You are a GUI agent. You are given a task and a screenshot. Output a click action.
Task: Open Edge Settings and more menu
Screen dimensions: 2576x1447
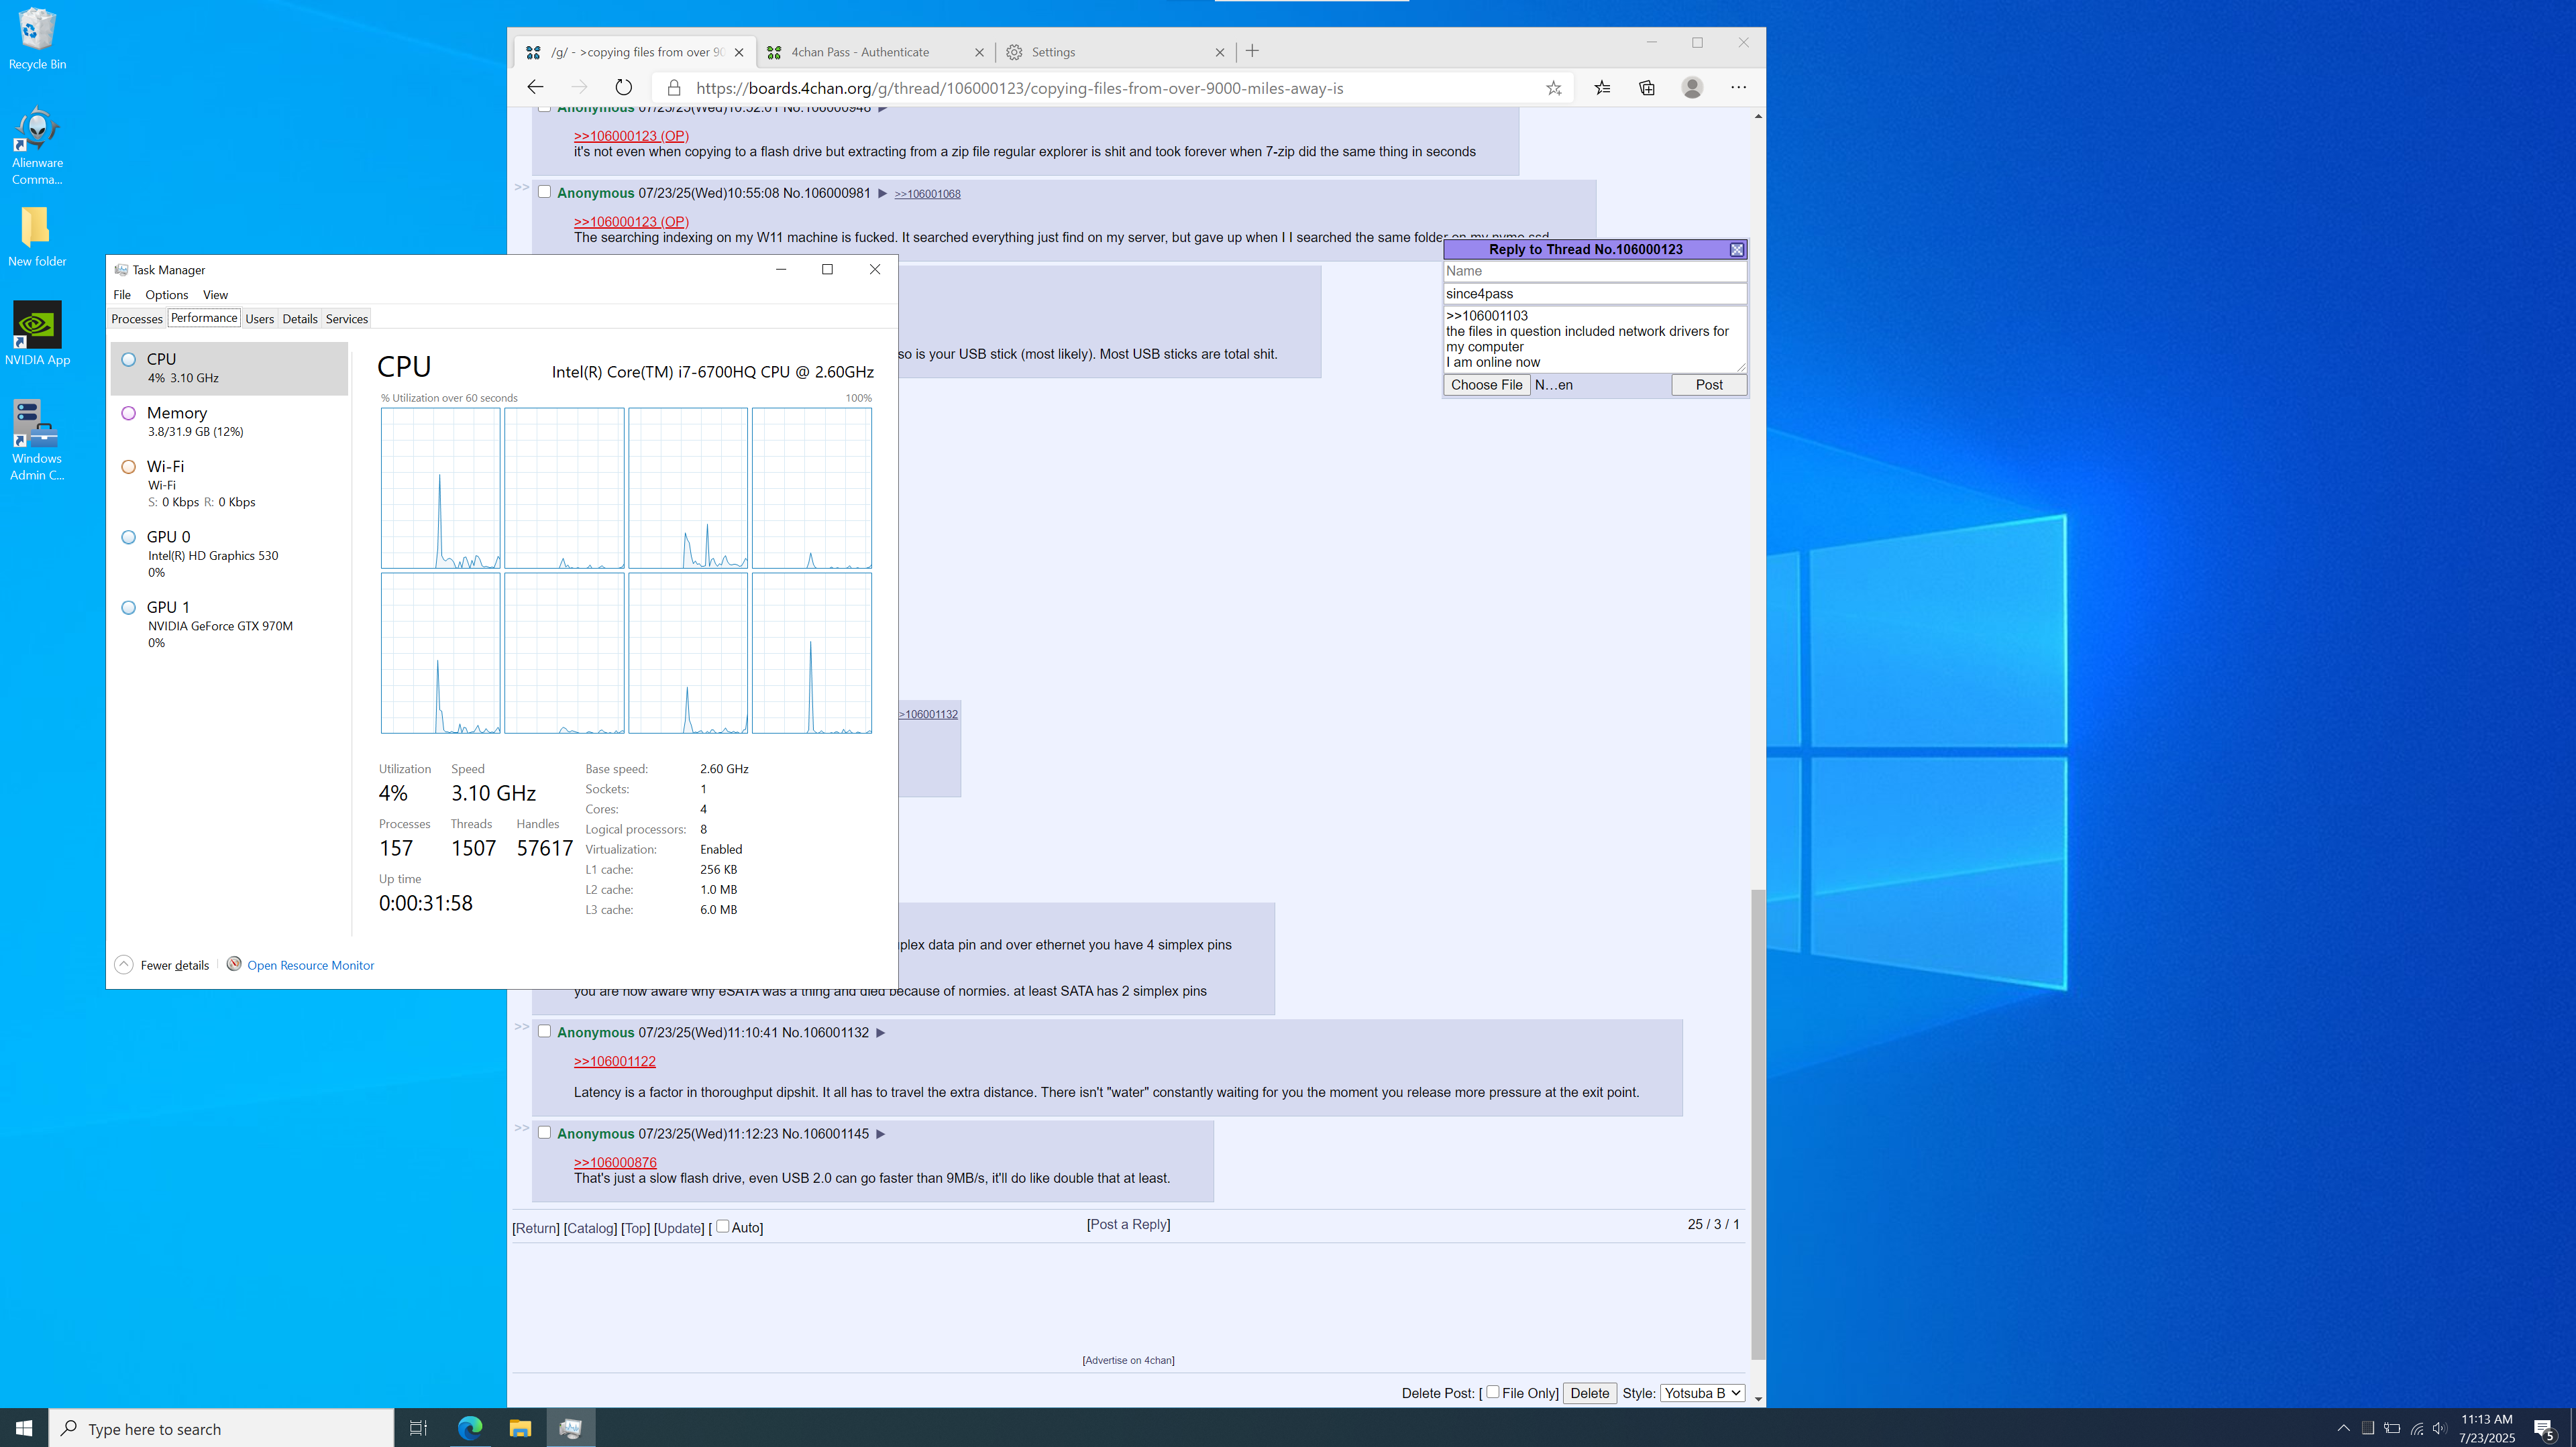tap(1739, 88)
